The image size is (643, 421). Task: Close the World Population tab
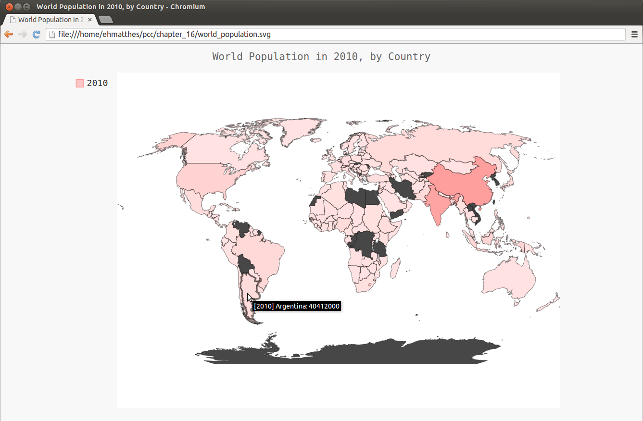[90, 20]
